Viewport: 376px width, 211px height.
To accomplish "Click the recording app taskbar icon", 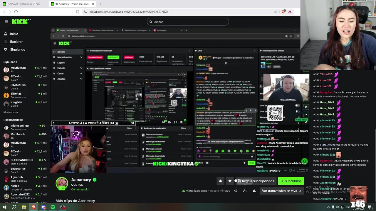I will [63, 207].
